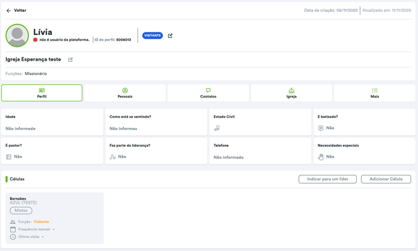418x251 pixels.
Task: Click the leadership people icon
Action: coord(113,157)
